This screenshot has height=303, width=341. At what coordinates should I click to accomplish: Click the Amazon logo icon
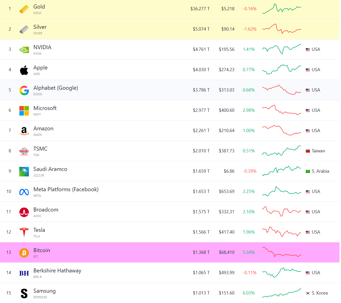click(24, 131)
